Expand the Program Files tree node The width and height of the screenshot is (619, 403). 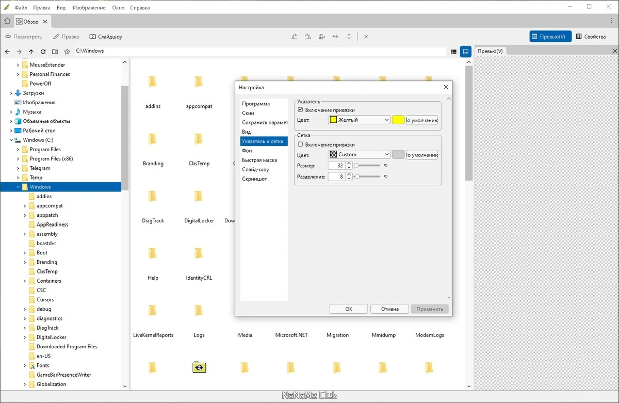tap(18, 150)
